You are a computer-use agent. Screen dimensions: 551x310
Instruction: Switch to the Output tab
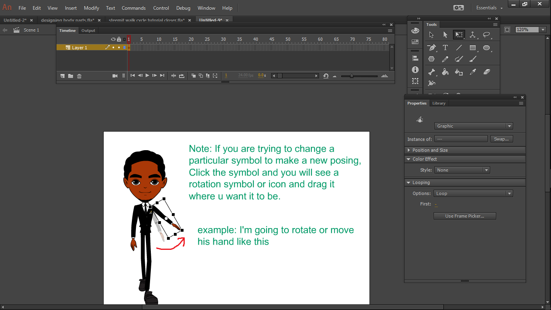tap(88, 31)
